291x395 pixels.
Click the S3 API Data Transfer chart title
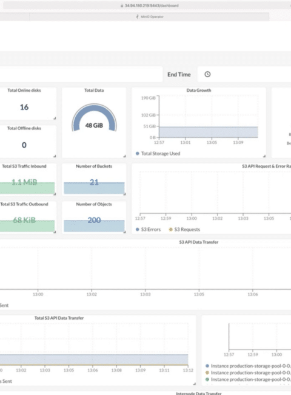pyautogui.click(x=199, y=242)
